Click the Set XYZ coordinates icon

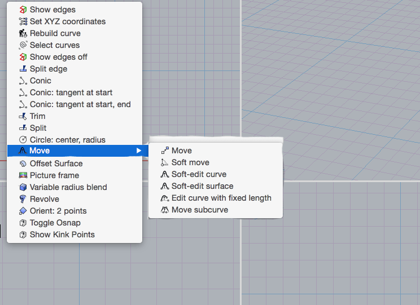[23, 21]
